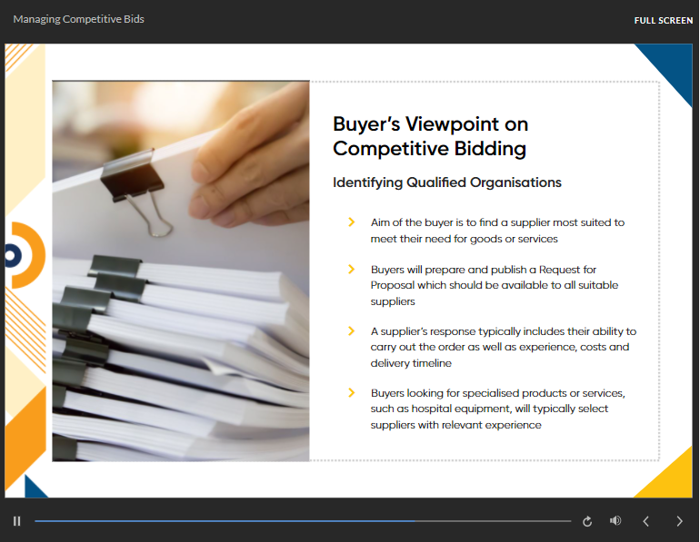Click the bullet about specialised products or services
This screenshot has height=542, width=700.
pyautogui.click(x=498, y=409)
